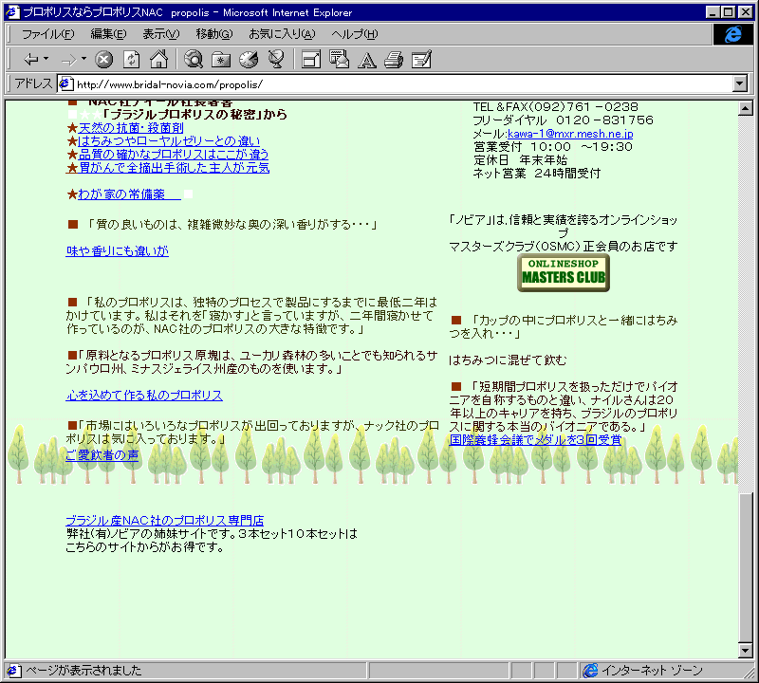Open the ご愛飲者の声 link
The height and width of the screenshot is (683, 759).
102,455
